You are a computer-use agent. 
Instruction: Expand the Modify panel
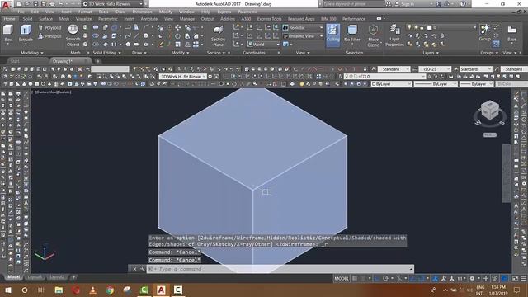(x=180, y=53)
